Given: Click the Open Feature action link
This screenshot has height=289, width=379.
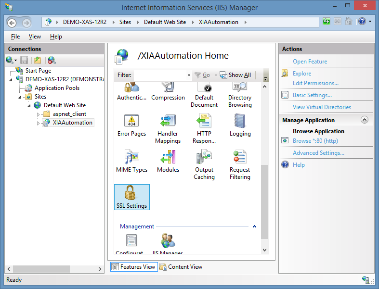Looking at the screenshot, I should coord(310,62).
